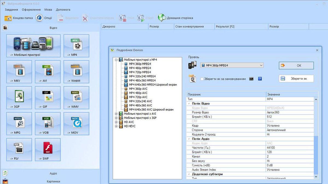Enable Зберегти як за замовчуванням checkbox

[x=201, y=79]
